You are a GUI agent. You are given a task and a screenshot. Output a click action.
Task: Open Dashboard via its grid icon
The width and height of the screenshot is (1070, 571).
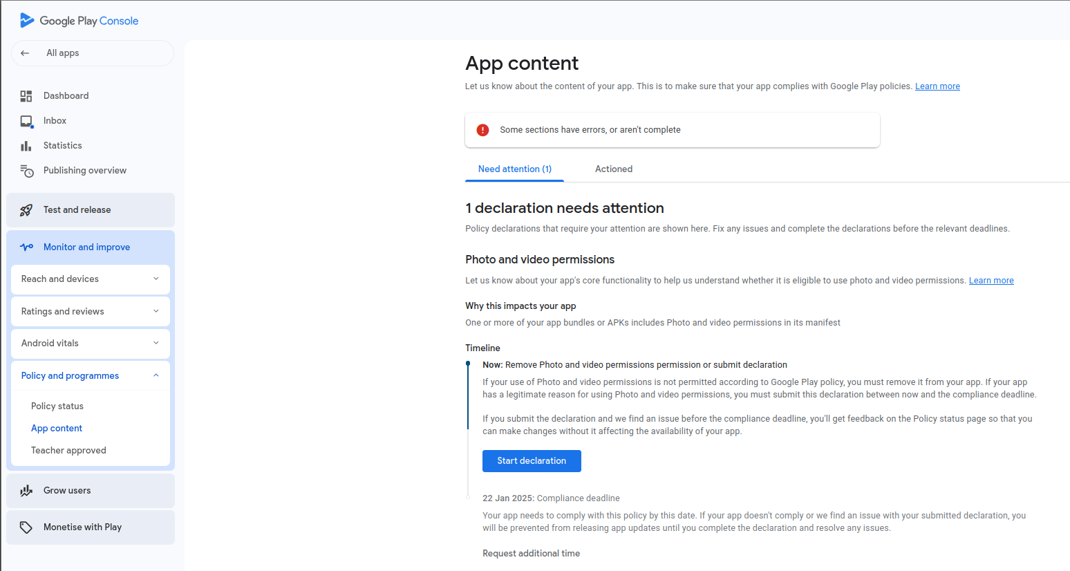coord(26,96)
